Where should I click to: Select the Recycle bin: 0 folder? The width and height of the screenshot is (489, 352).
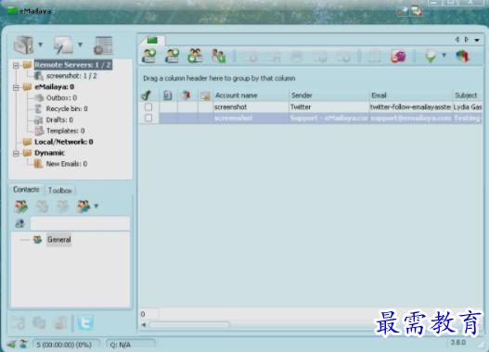coord(67,109)
